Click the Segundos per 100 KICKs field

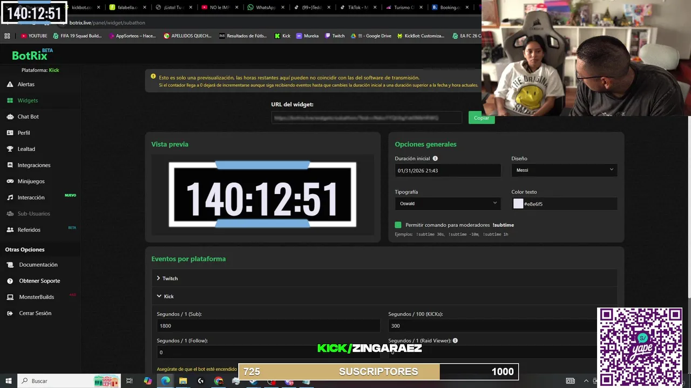(x=500, y=325)
